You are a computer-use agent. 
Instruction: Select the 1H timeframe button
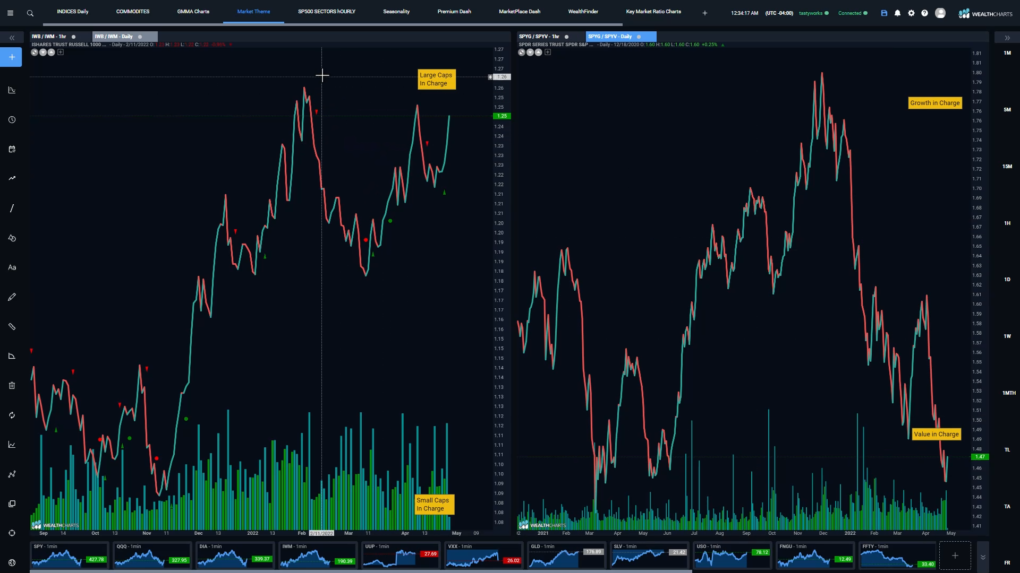[1007, 223]
